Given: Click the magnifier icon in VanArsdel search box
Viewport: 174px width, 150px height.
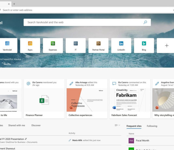Looking at the screenshot, I should [x=145, y=22].
